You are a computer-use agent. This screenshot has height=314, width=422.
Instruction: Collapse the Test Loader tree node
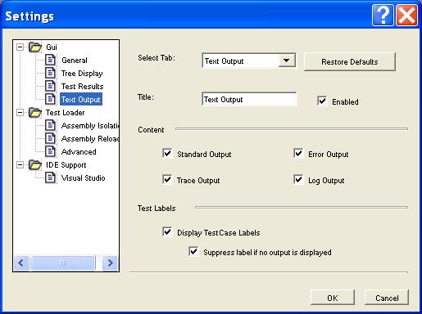[20, 112]
